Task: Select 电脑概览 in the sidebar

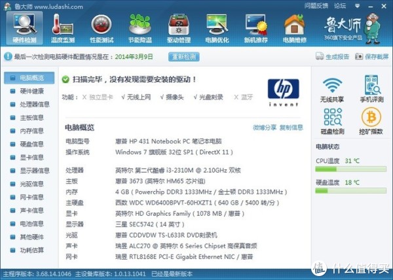Action: [x=29, y=78]
